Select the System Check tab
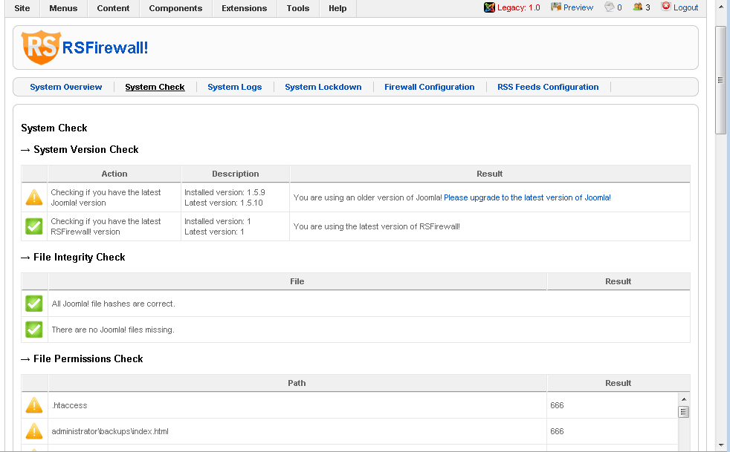730x452 pixels. click(x=155, y=87)
